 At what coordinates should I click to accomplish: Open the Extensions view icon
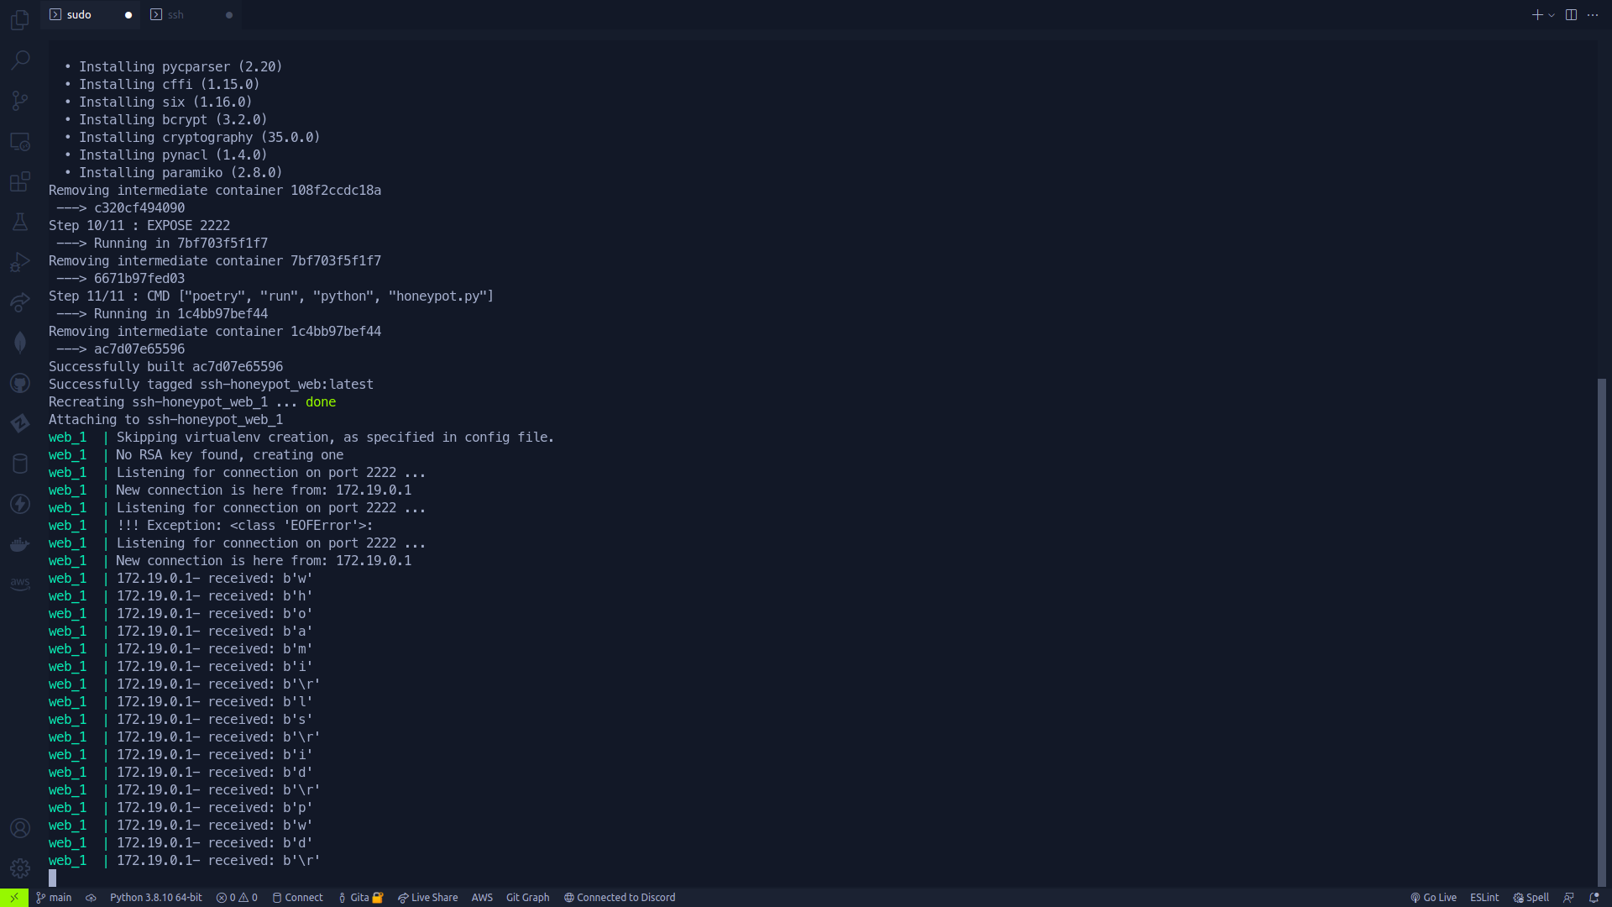coord(20,181)
